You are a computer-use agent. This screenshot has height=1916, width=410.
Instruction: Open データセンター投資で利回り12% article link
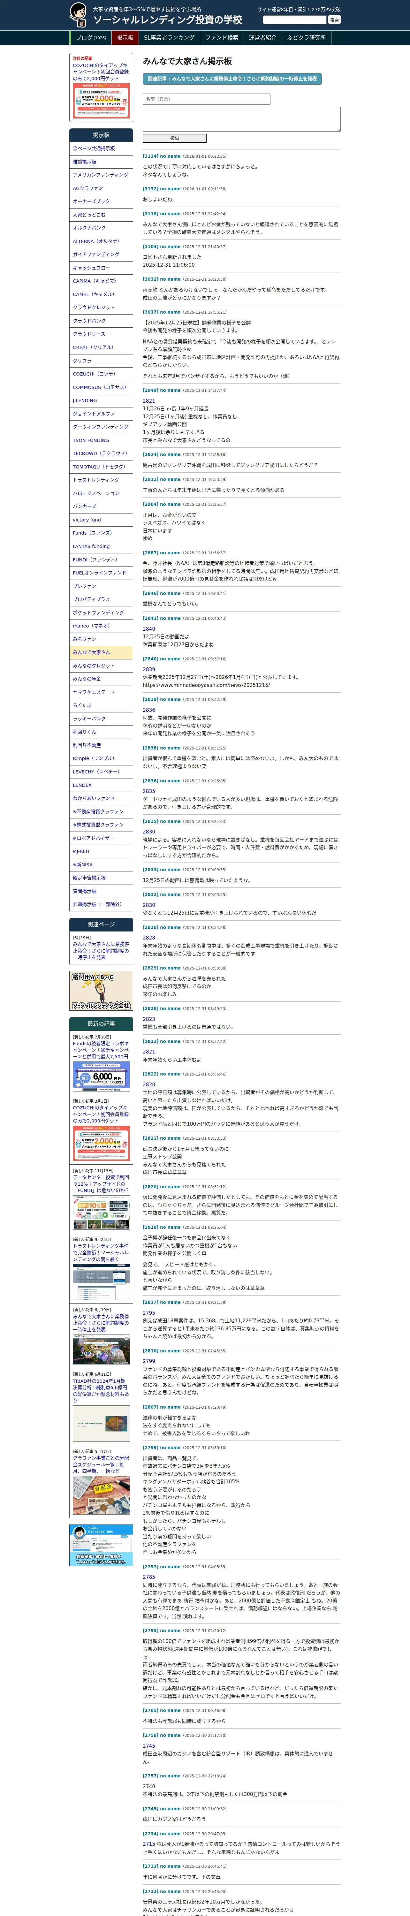[x=101, y=1183]
